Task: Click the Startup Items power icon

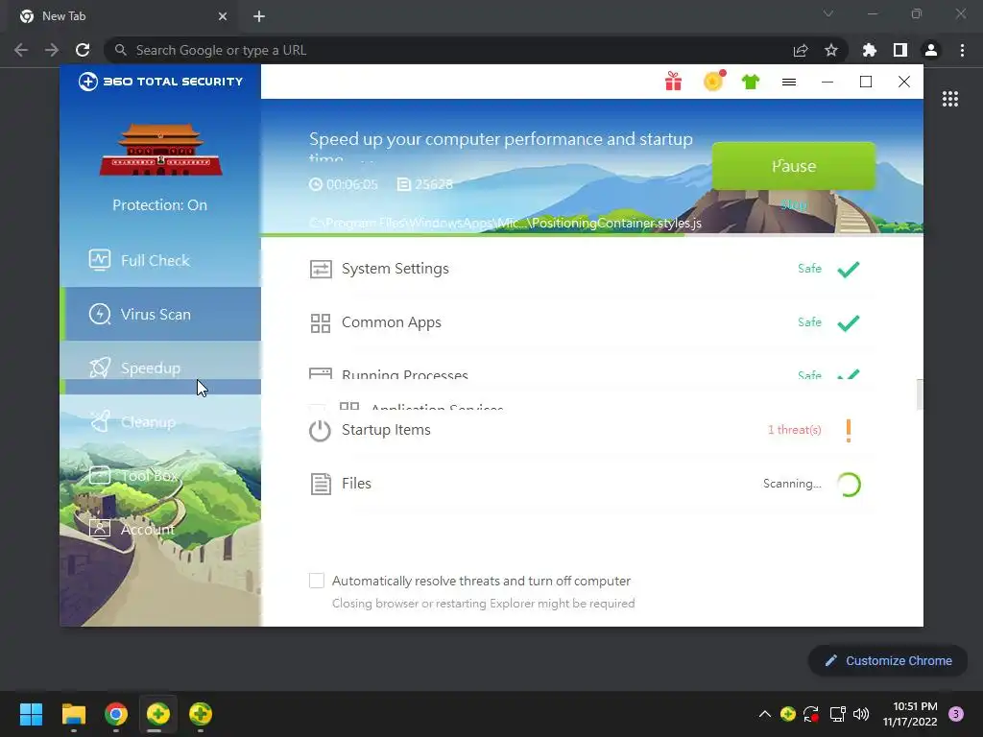Action: (x=320, y=431)
